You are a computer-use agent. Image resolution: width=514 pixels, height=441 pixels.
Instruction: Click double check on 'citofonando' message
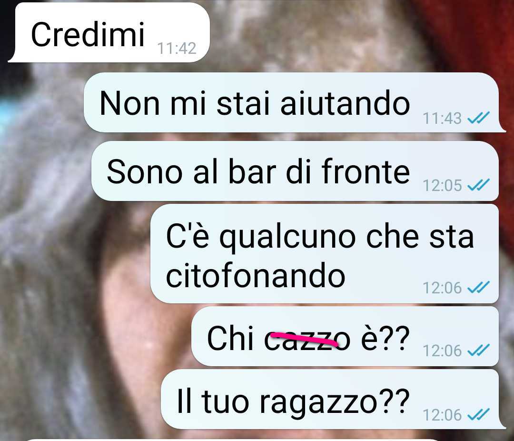479,287
